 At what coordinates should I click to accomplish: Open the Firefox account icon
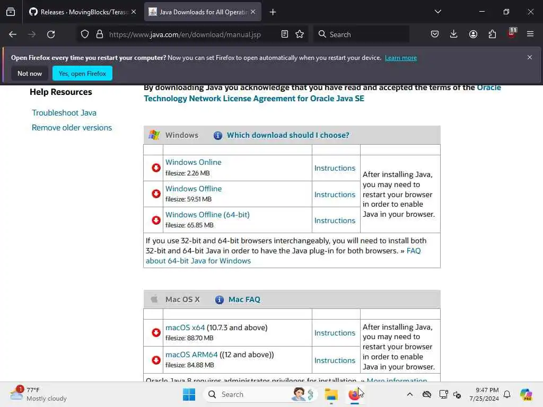tap(473, 34)
